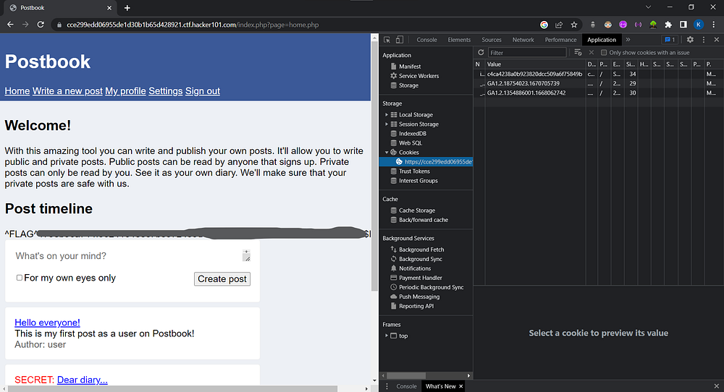Check the 'For my own eyes only' box
Viewport: 724px width, 392px height.
(x=20, y=278)
